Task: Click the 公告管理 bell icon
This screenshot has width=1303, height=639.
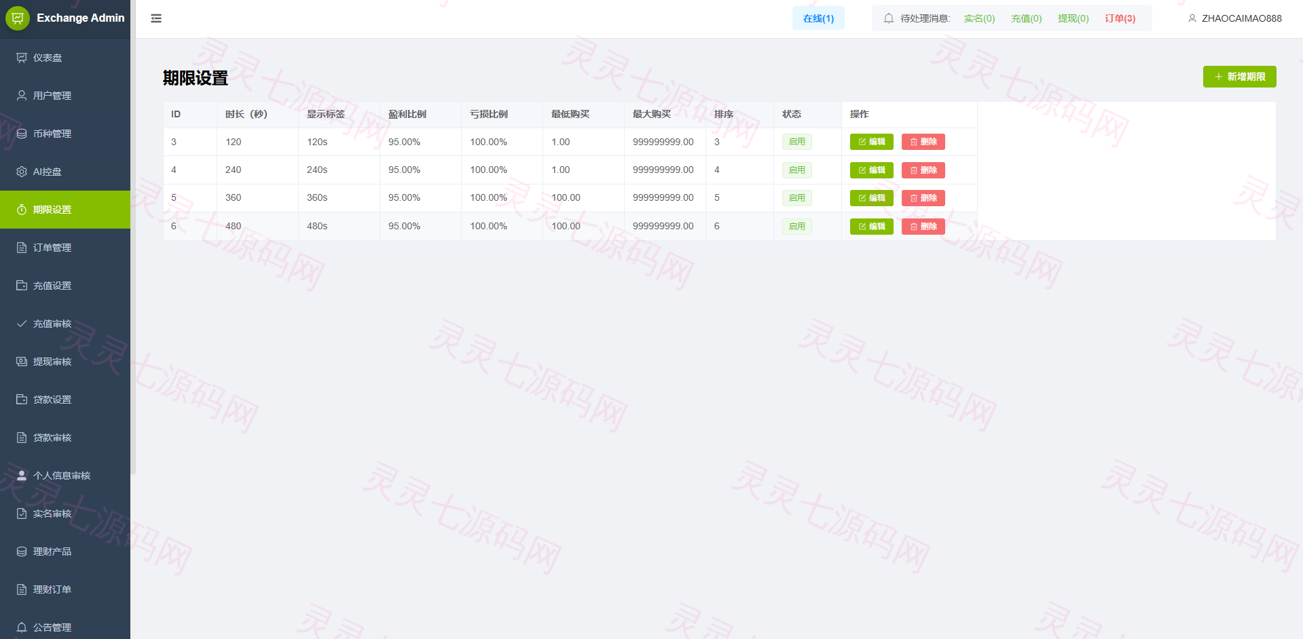Action: (x=22, y=627)
